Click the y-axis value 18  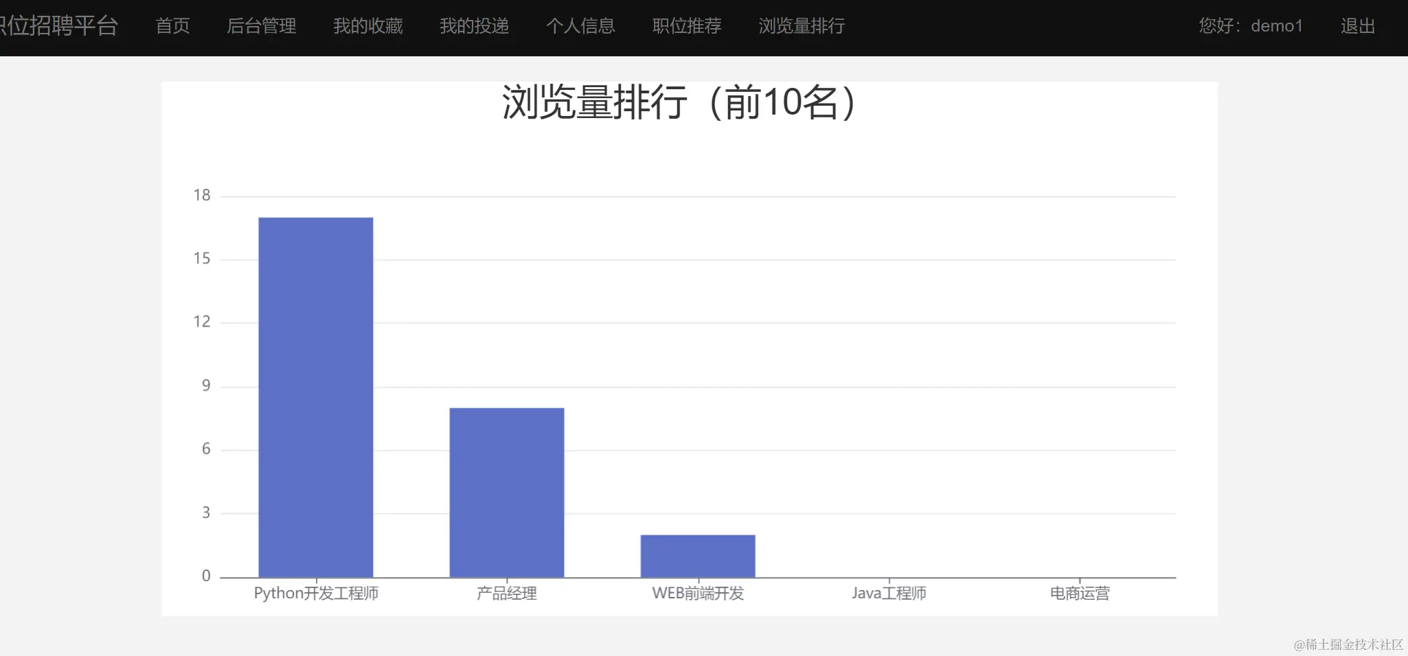point(202,196)
